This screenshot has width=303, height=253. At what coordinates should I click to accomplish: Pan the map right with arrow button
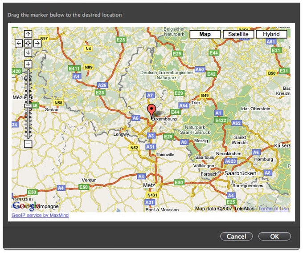[37, 44]
